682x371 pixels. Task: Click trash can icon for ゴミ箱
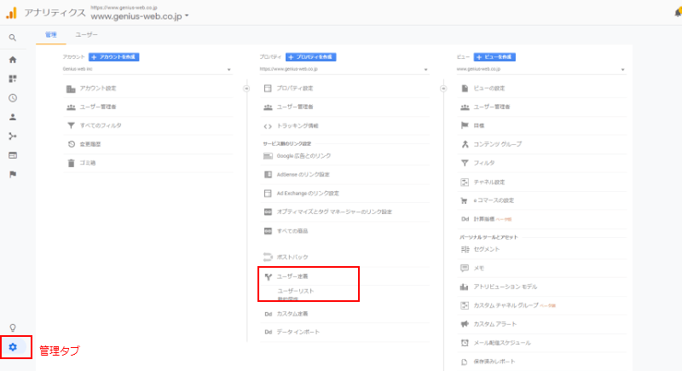tap(71, 163)
